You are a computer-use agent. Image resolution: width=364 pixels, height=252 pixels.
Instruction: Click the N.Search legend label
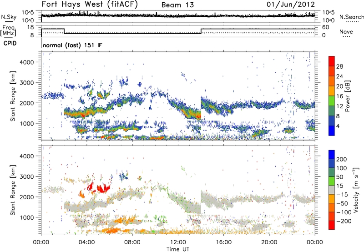(351, 17)
